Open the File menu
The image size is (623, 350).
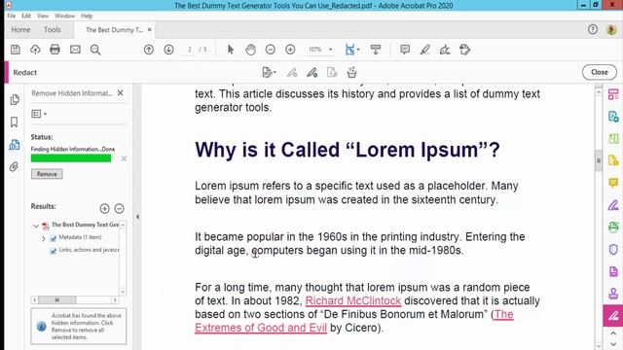11,16
